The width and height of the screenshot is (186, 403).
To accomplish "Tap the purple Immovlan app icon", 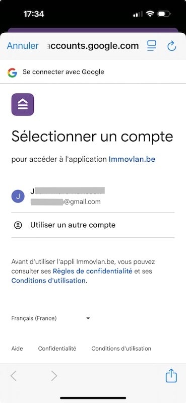I will (x=23, y=104).
